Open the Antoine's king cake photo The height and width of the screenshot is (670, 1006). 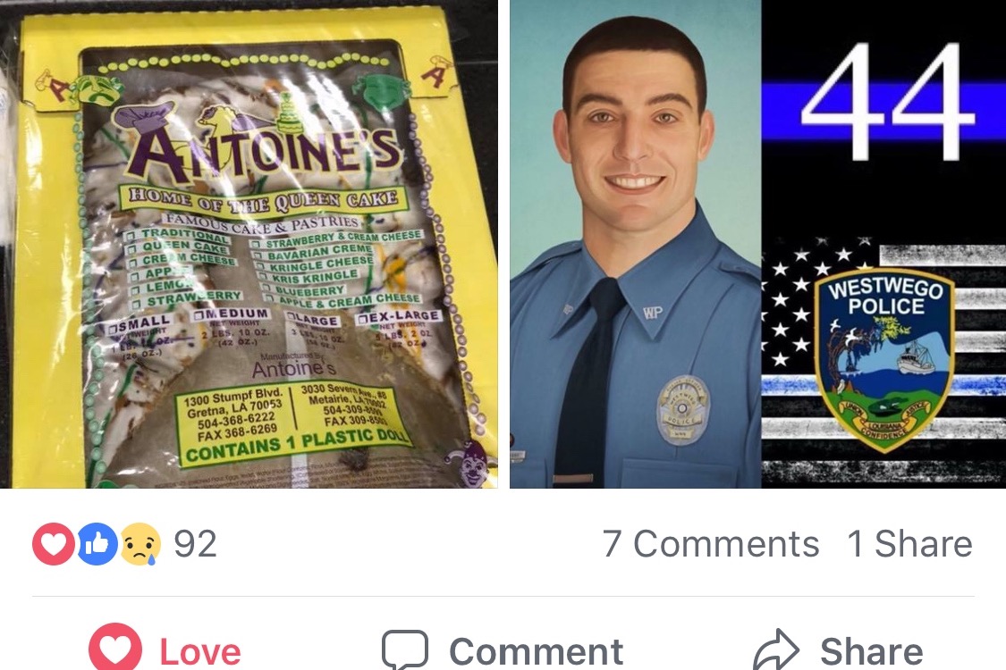tap(249, 244)
